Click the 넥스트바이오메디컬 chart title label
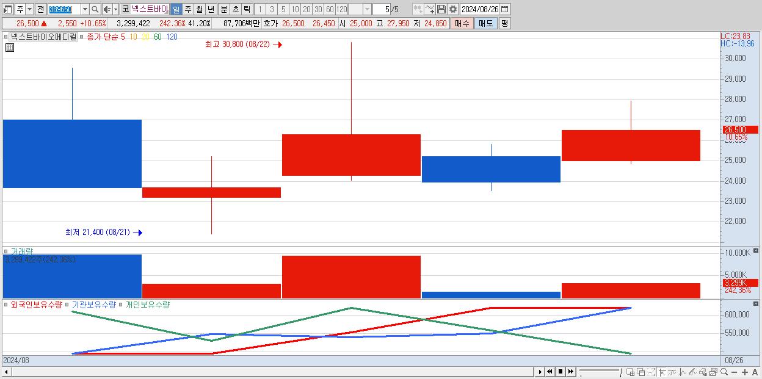Viewport: 762px width, 379px height. (x=44, y=37)
